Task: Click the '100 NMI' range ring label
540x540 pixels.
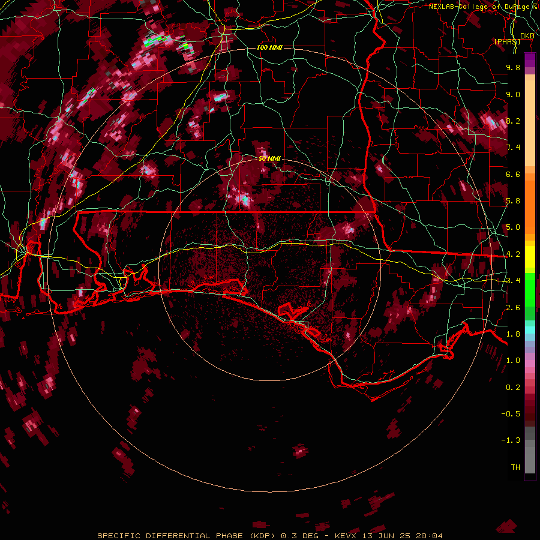Action: [x=269, y=47]
